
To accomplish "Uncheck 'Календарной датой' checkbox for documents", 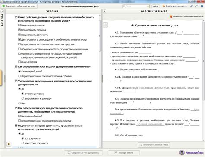I will 19,116.
